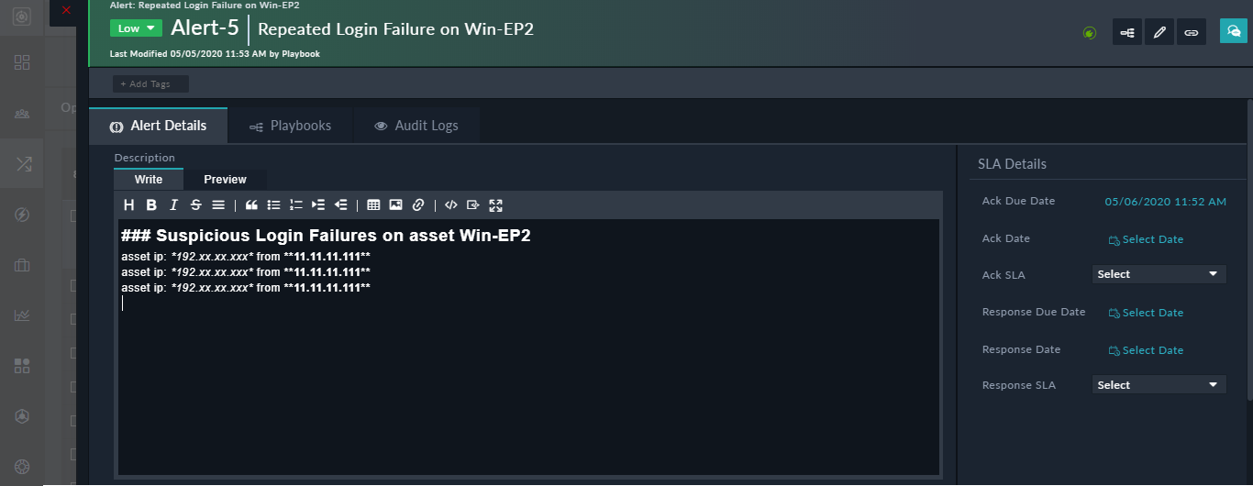Open the Audit Logs tab
This screenshot has width=1253, height=486.
click(416, 126)
